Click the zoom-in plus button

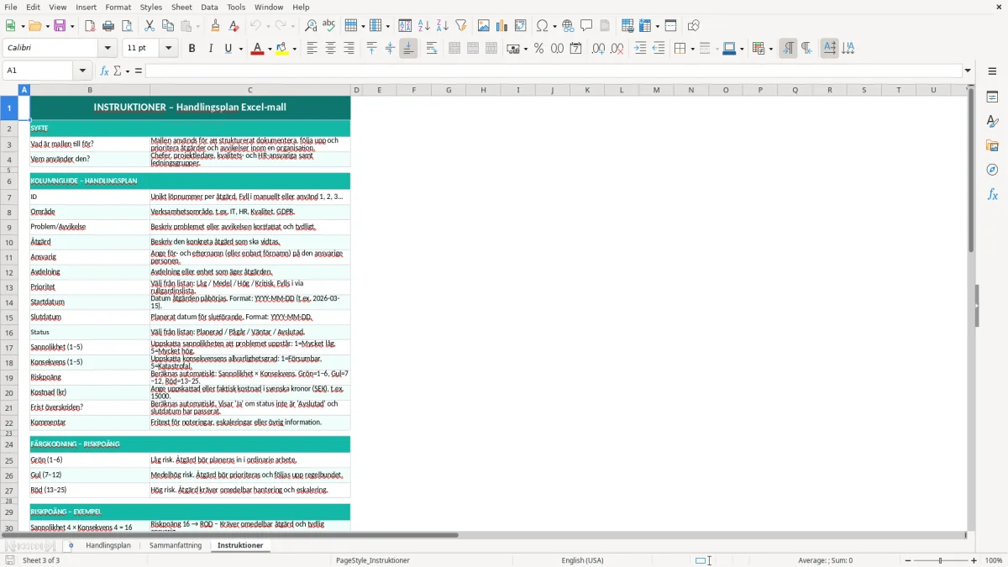pyautogui.click(x=974, y=560)
